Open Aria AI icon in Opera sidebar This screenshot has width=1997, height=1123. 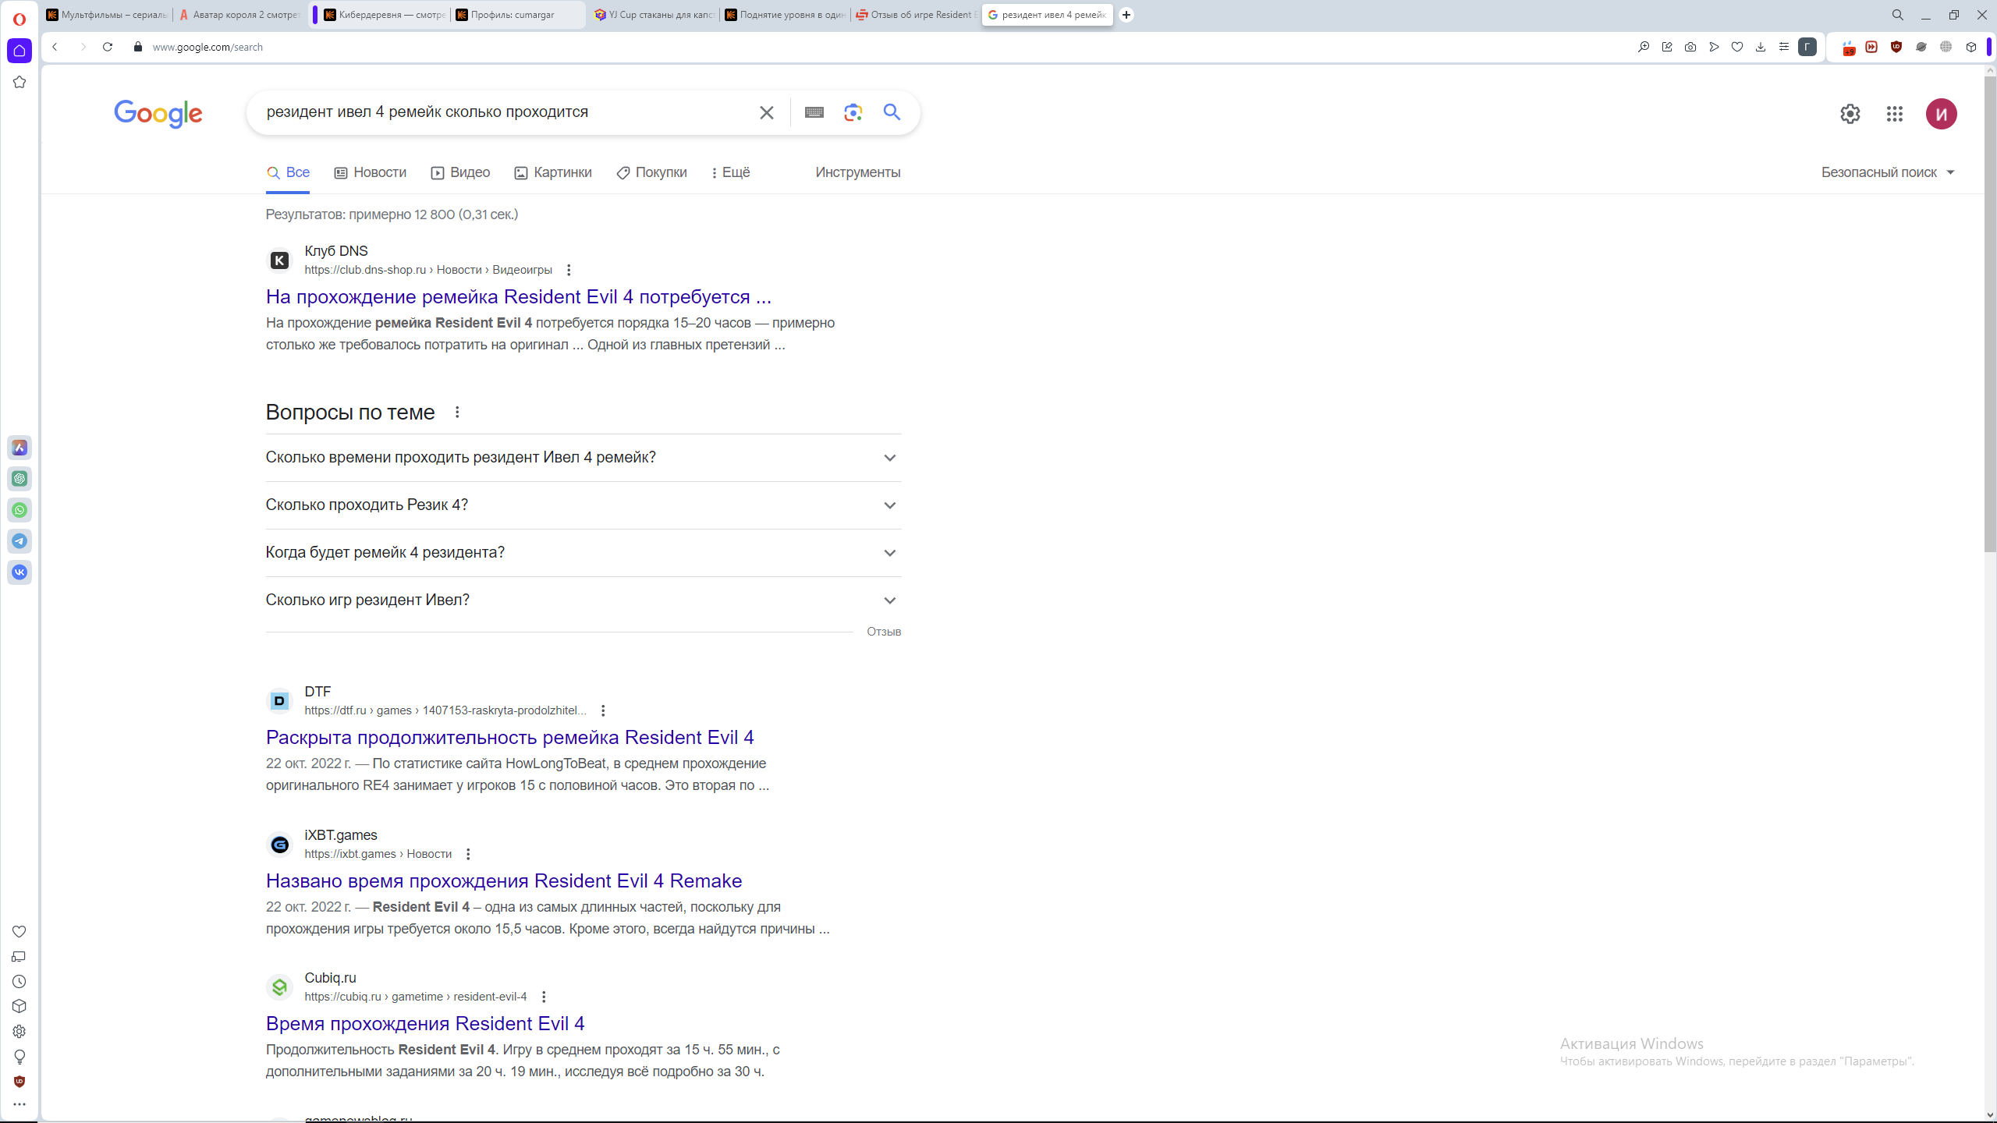pos(20,448)
